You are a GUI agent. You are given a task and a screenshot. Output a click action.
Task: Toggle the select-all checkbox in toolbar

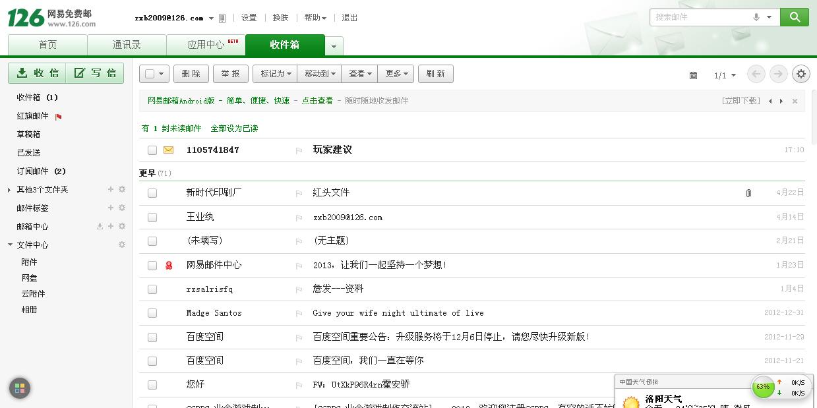click(x=150, y=74)
